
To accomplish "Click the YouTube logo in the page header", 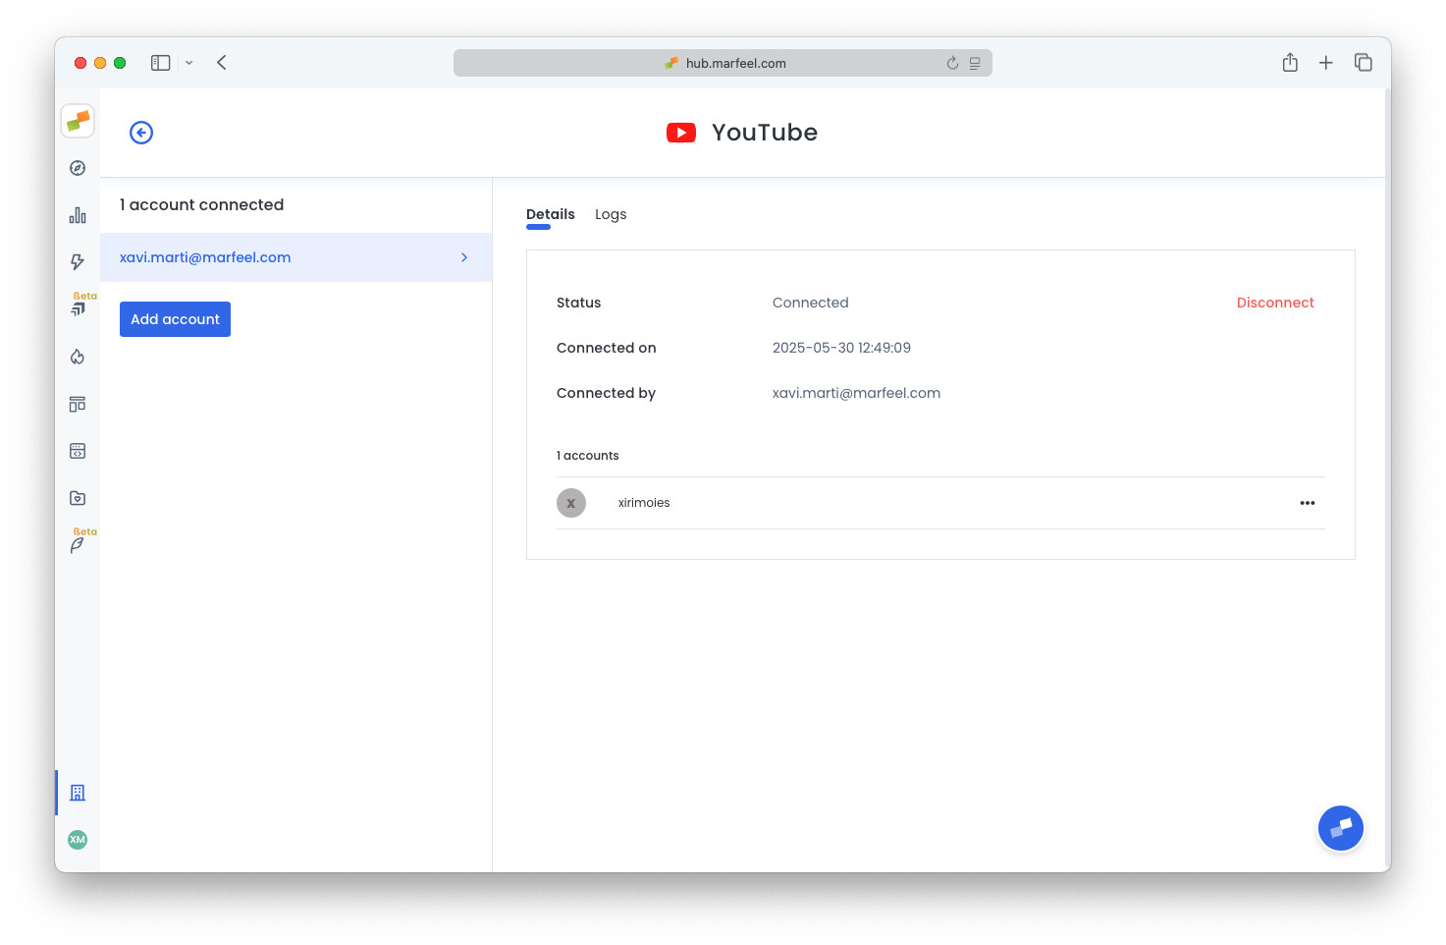I will tap(681, 132).
